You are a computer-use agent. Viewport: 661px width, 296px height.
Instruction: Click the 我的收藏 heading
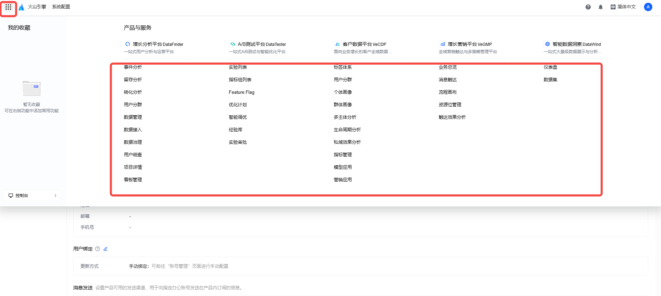[x=19, y=28]
